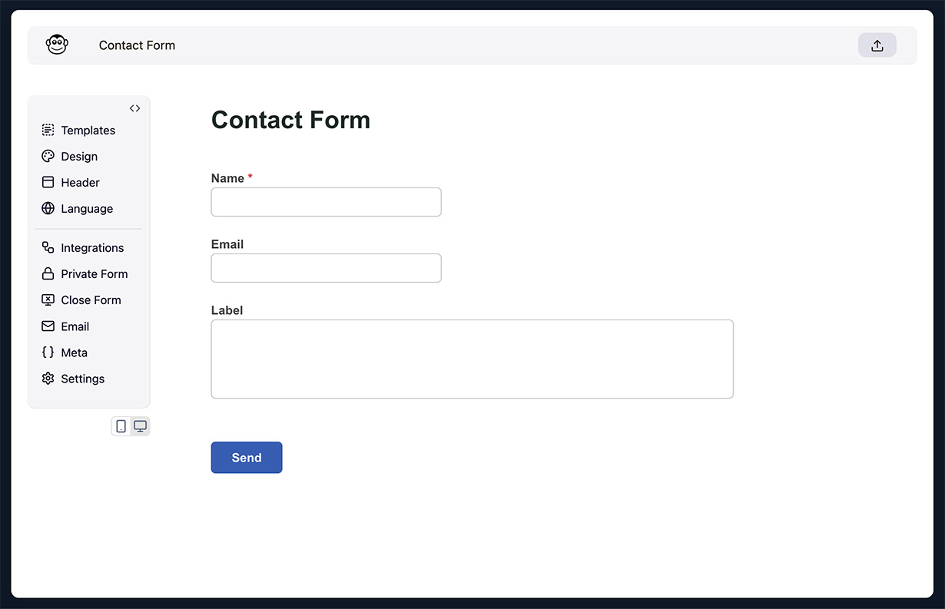Viewport: 945px width, 609px height.
Task: Click the Header panel icon
Action: click(48, 182)
